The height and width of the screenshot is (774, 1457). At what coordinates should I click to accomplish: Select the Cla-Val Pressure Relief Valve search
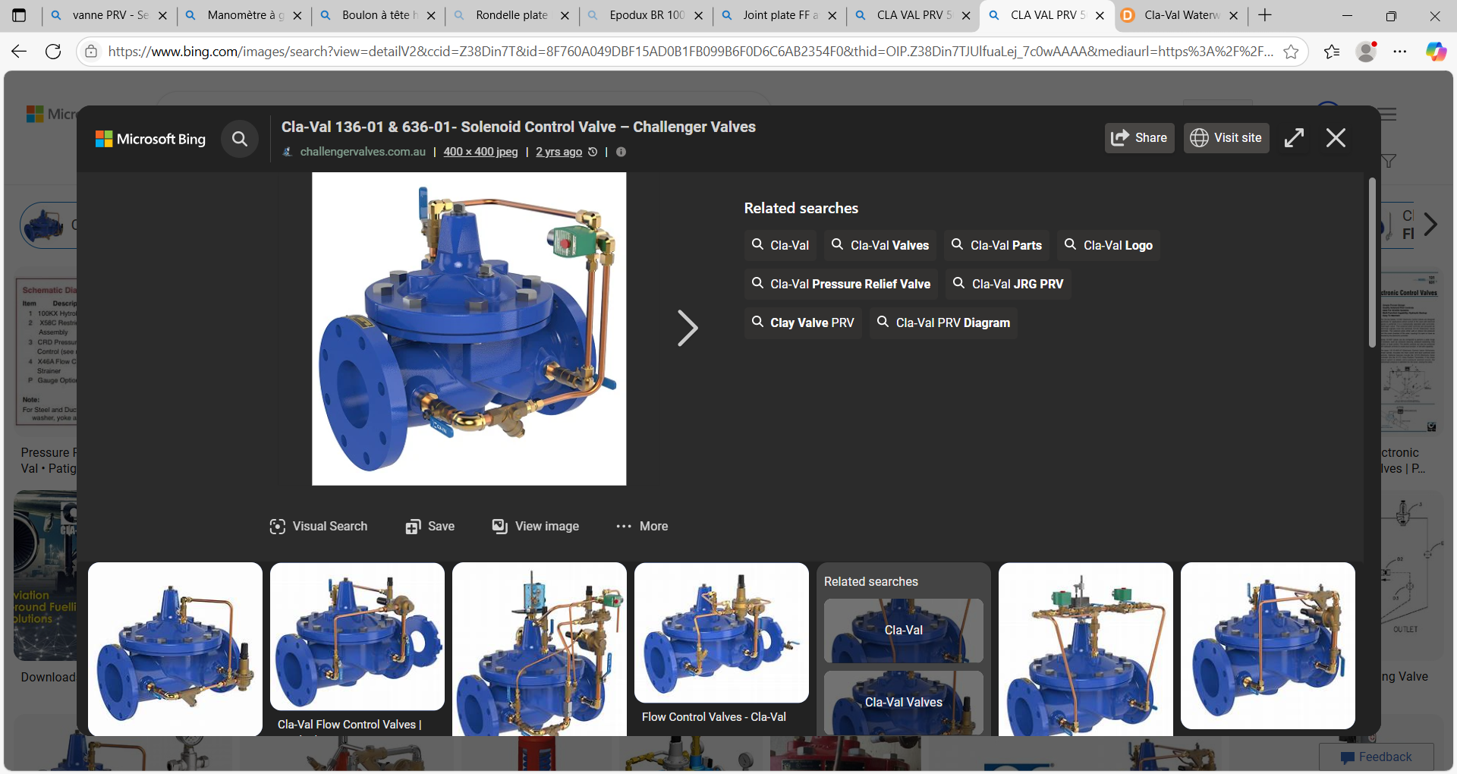coord(841,284)
